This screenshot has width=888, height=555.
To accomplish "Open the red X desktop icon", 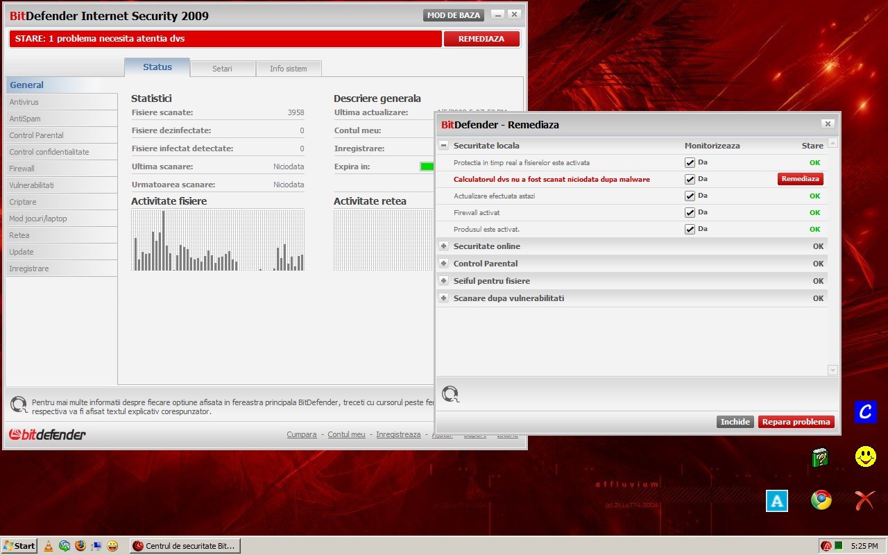I will coord(864,500).
